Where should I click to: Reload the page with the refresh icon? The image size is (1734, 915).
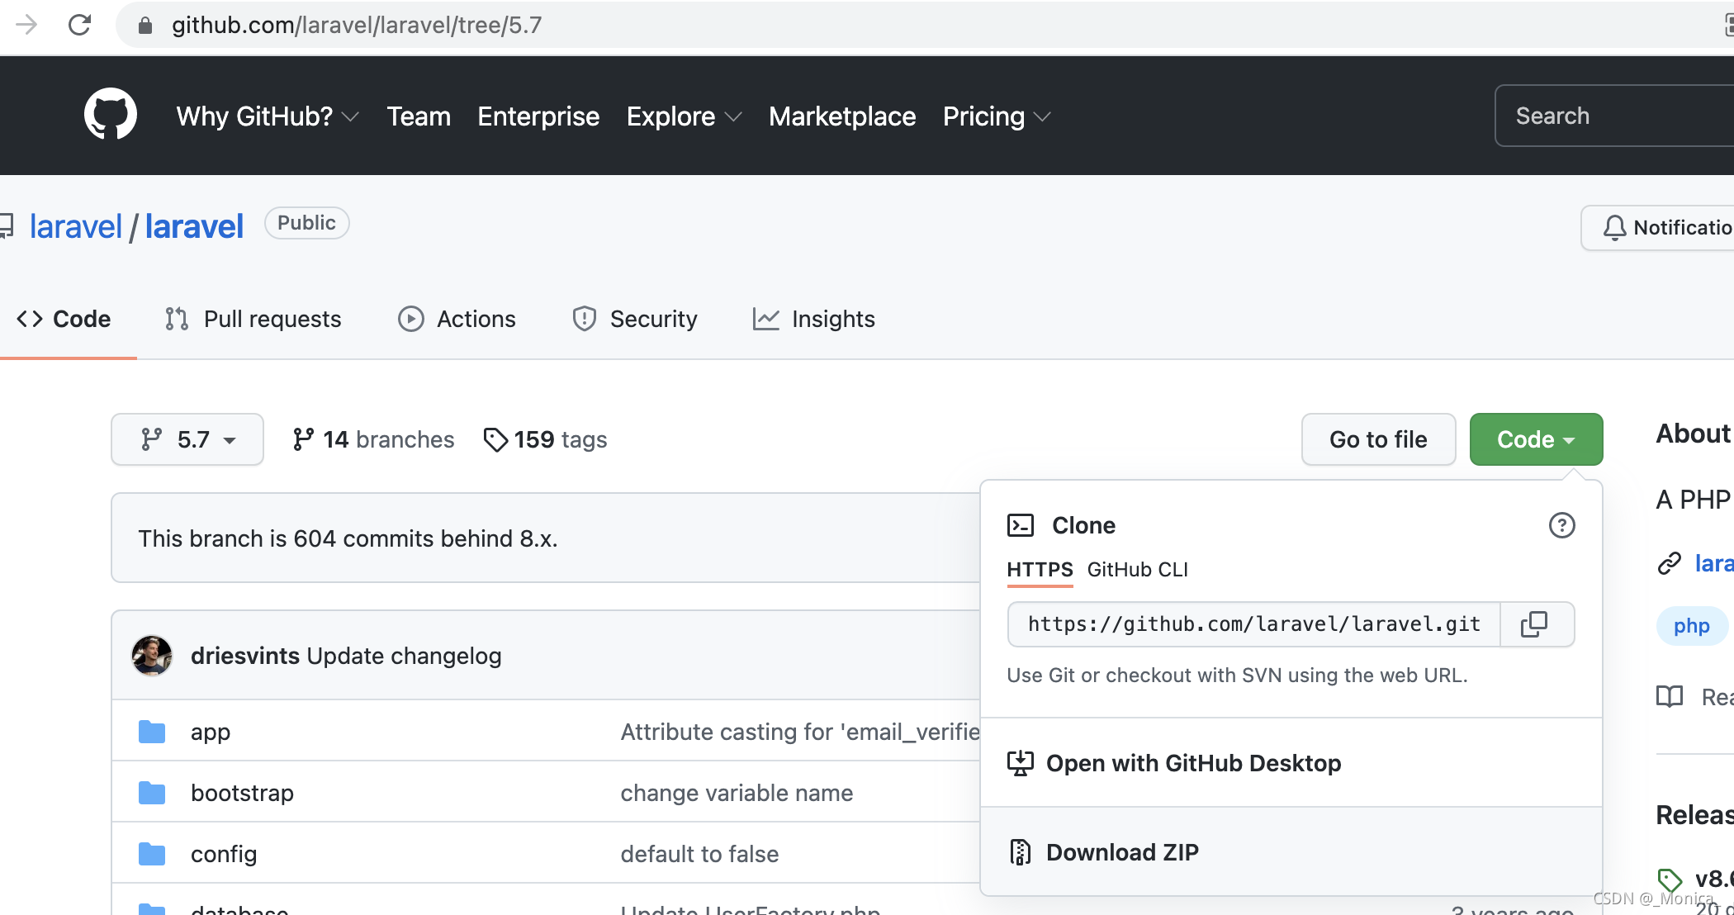tap(79, 25)
